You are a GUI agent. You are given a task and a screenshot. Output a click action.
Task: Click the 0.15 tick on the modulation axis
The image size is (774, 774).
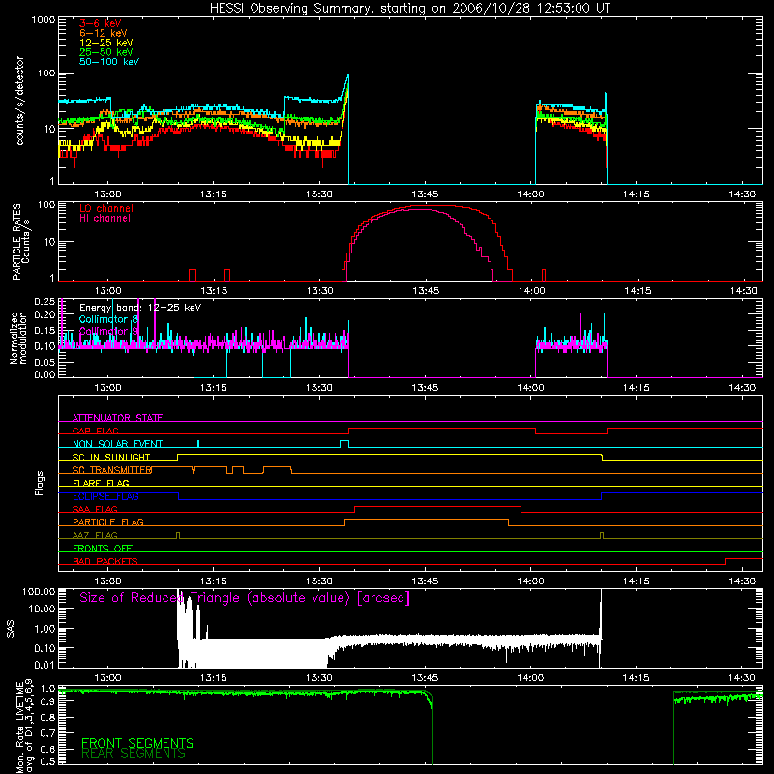[x=45, y=330]
